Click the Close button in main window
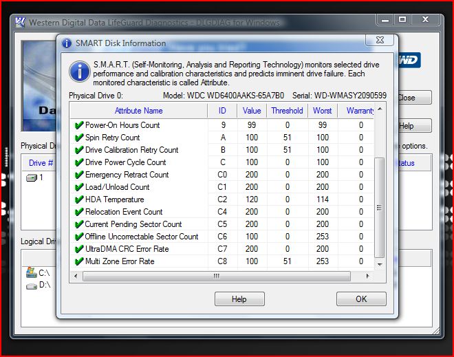454x357 pixels. click(x=414, y=98)
